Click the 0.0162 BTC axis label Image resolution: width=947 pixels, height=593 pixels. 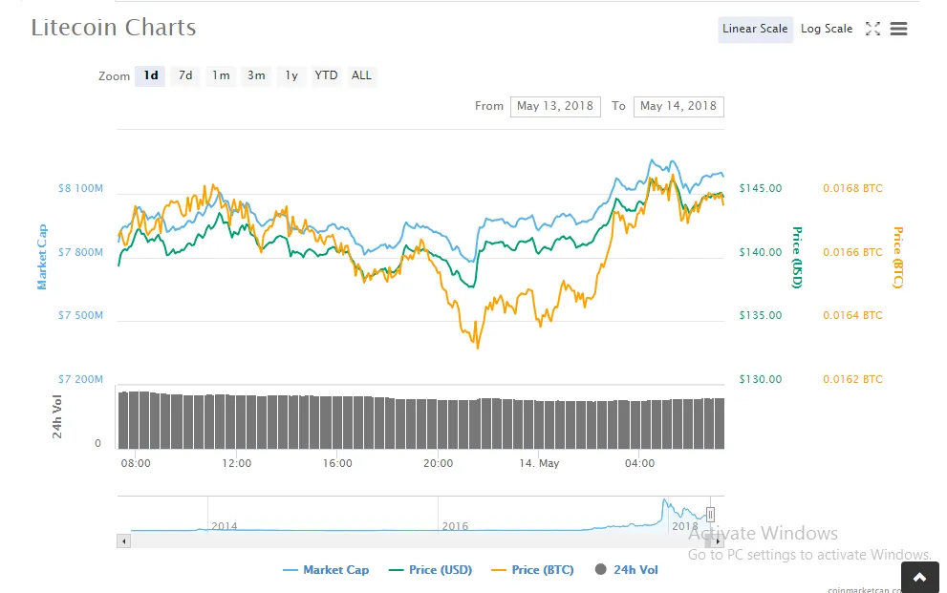(x=852, y=379)
